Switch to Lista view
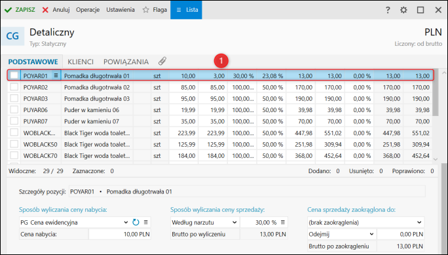This screenshot has width=448, height=255. (186, 10)
